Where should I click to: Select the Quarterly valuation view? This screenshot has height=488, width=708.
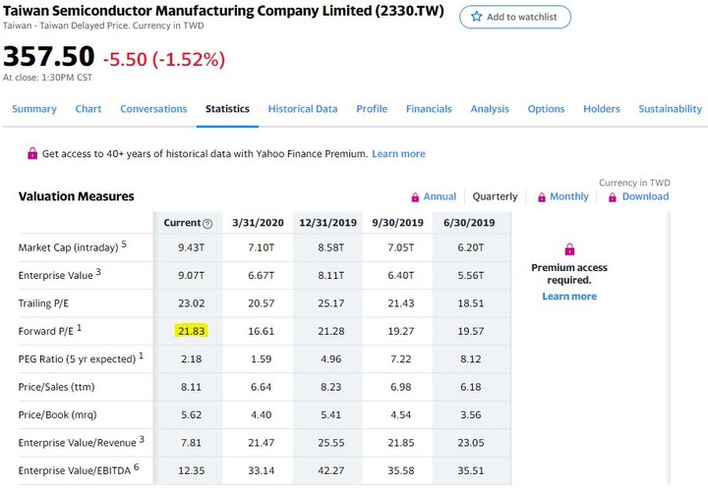coord(495,196)
